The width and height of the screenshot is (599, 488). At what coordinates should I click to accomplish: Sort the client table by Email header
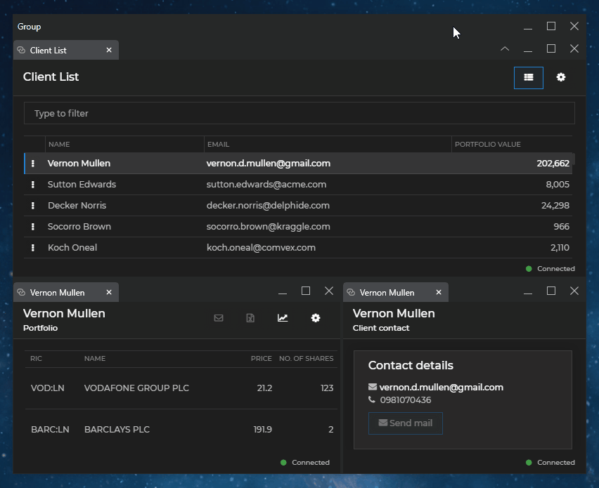218,145
